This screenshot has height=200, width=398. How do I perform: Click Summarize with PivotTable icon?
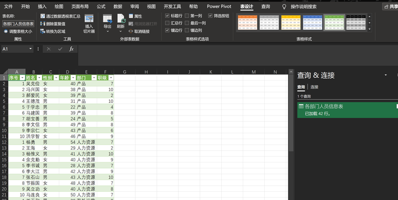click(x=43, y=16)
